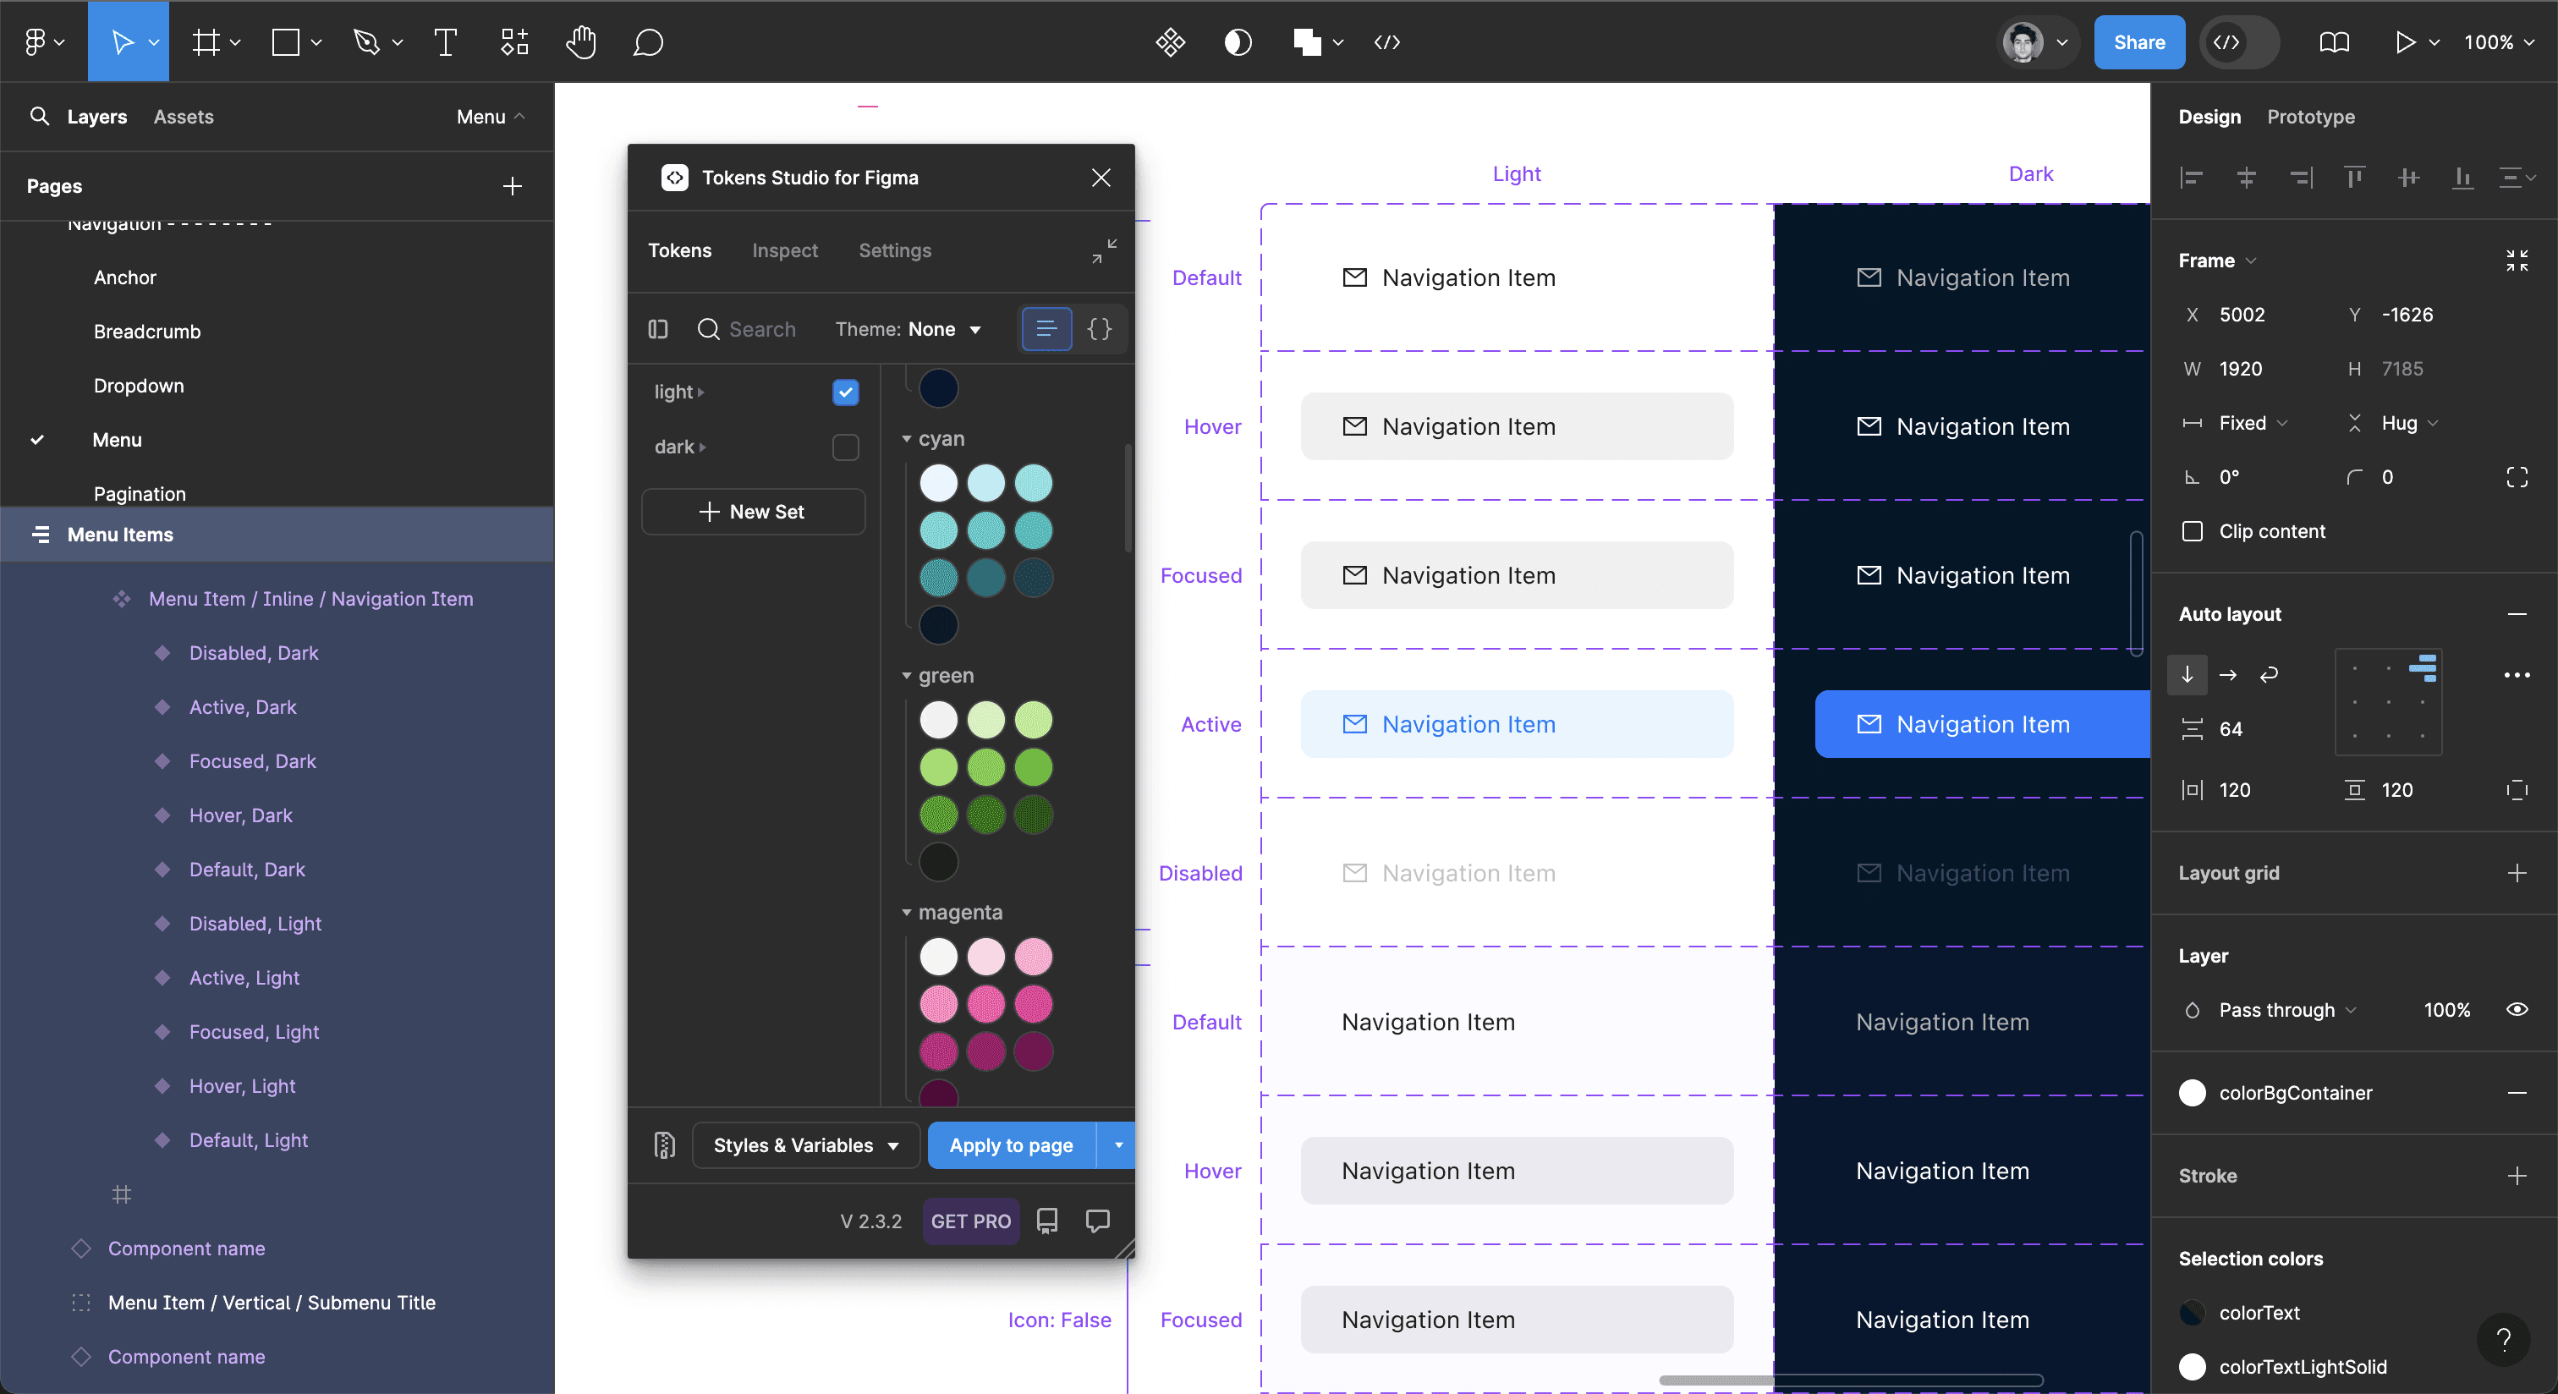
Task: Switch to JSON view in Tokens Studio
Action: pyautogui.click(x=1100, y=329)
